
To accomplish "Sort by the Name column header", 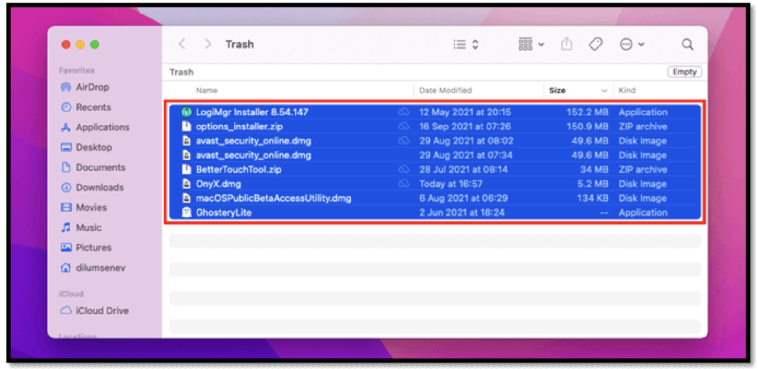I will (x=206, y=90).
